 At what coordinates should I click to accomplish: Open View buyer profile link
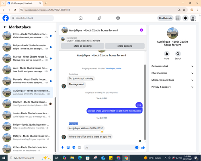coord(113,68)
